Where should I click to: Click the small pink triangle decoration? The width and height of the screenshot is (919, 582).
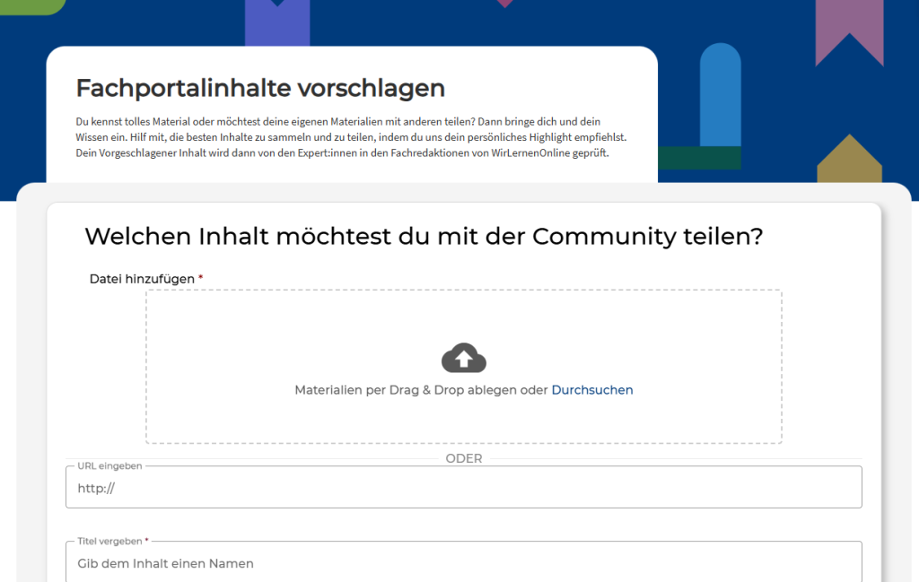505,4
